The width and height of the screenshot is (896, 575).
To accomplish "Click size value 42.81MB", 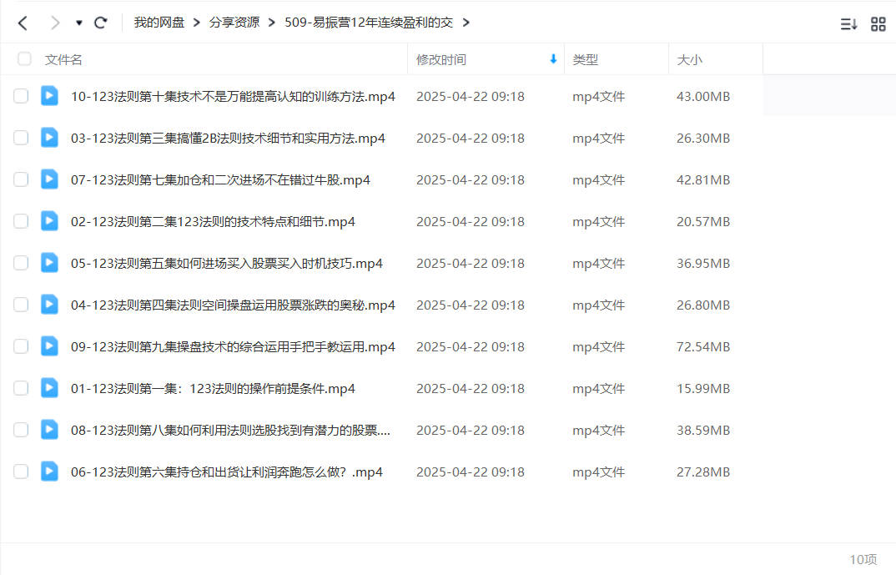I will (703, 180).
